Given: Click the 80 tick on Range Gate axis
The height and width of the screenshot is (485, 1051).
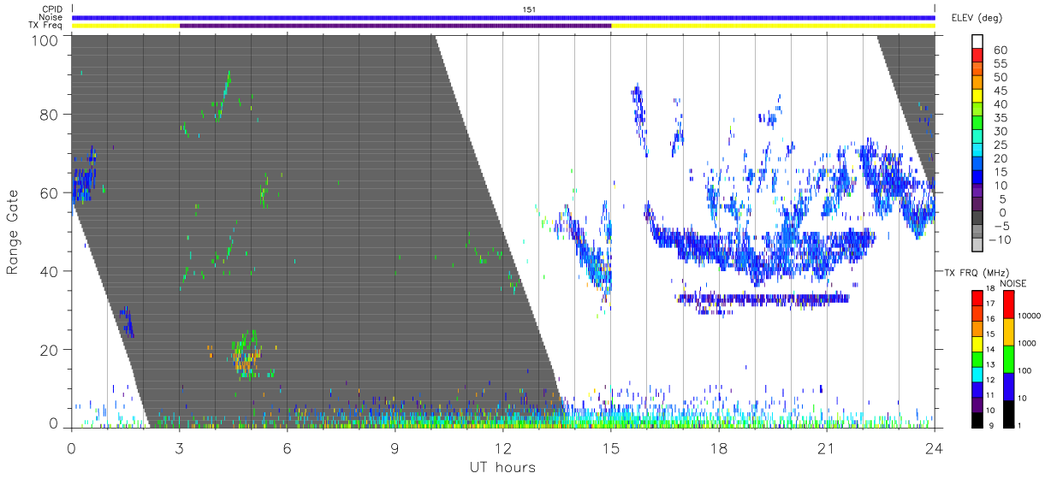Looking at the screenshot, I should point(49,115).
